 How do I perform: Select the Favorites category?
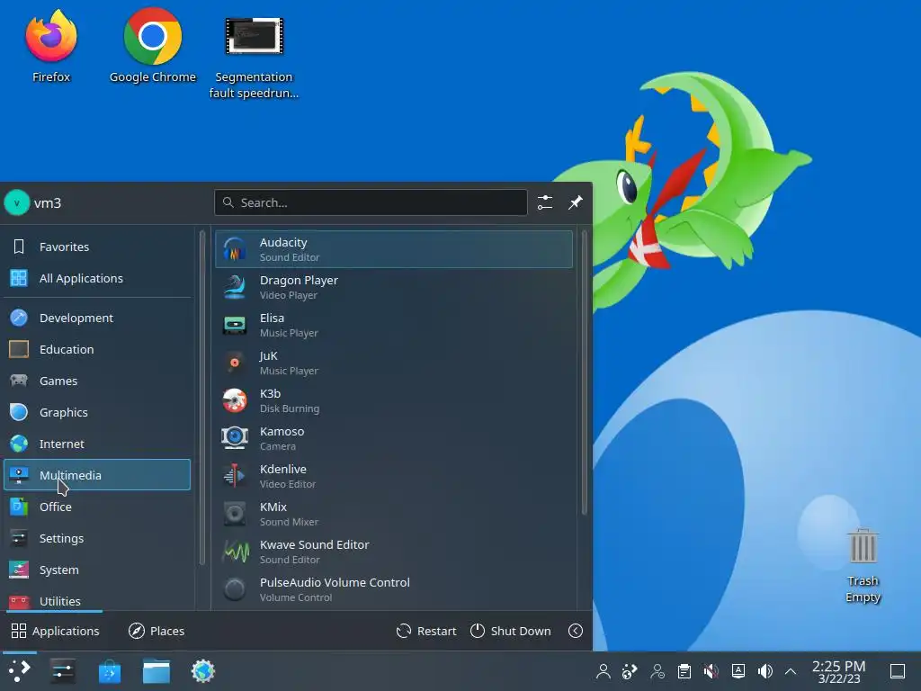point(97,247)
